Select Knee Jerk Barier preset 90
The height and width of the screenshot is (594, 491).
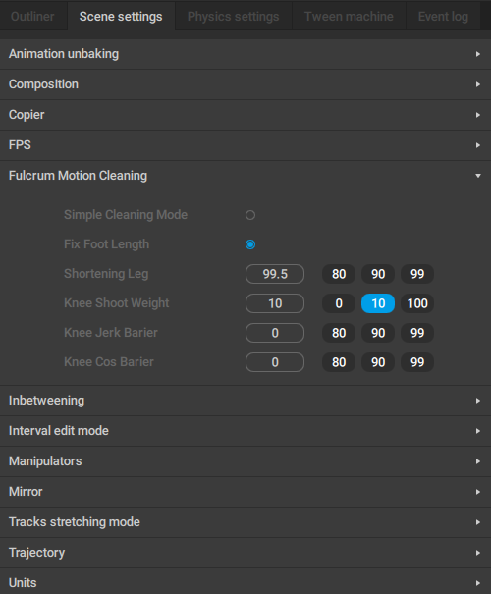click(378, 333)
